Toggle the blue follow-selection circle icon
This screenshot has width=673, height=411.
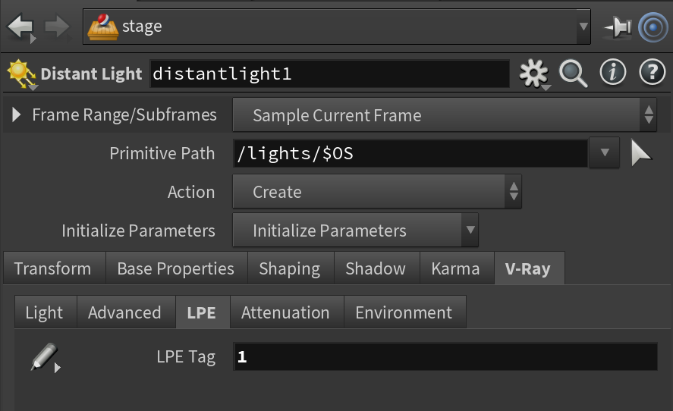[653, 27]
